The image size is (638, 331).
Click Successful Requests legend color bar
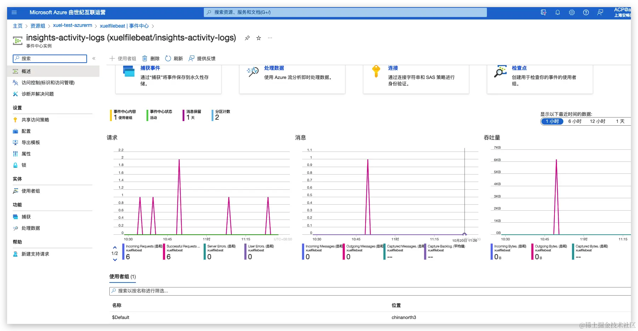(x=164, y=252)
